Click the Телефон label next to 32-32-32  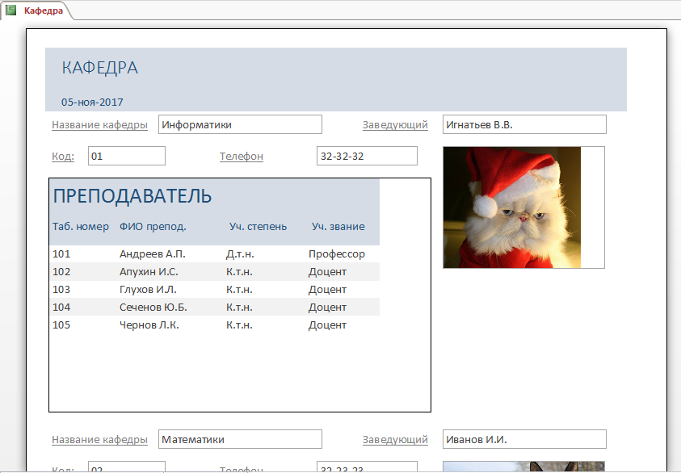click(x=242, y=157)
